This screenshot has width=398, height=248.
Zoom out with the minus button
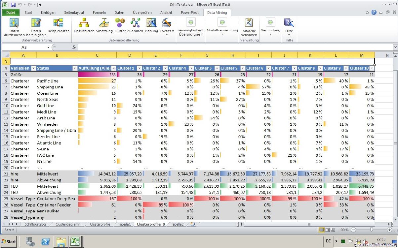click(353, 230)
